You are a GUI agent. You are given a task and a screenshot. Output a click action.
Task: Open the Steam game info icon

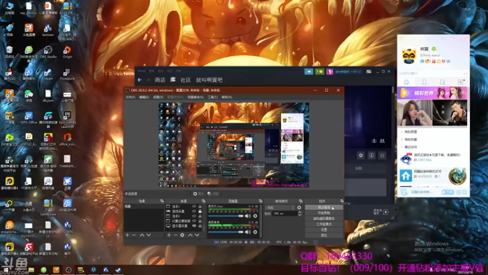(x=371, y=155)
